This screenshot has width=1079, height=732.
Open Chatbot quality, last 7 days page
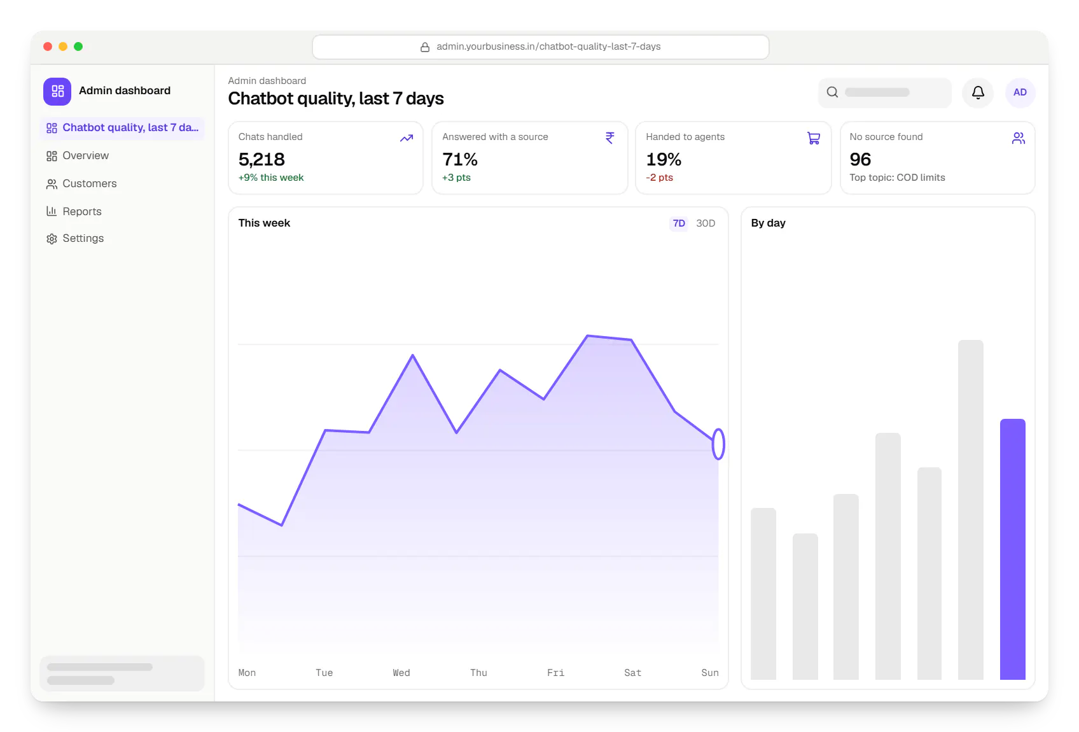(122, 128)
